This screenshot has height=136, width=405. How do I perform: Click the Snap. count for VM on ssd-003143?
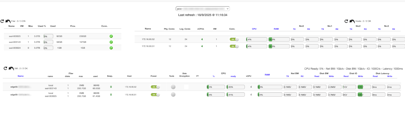[x=111, y=87]
